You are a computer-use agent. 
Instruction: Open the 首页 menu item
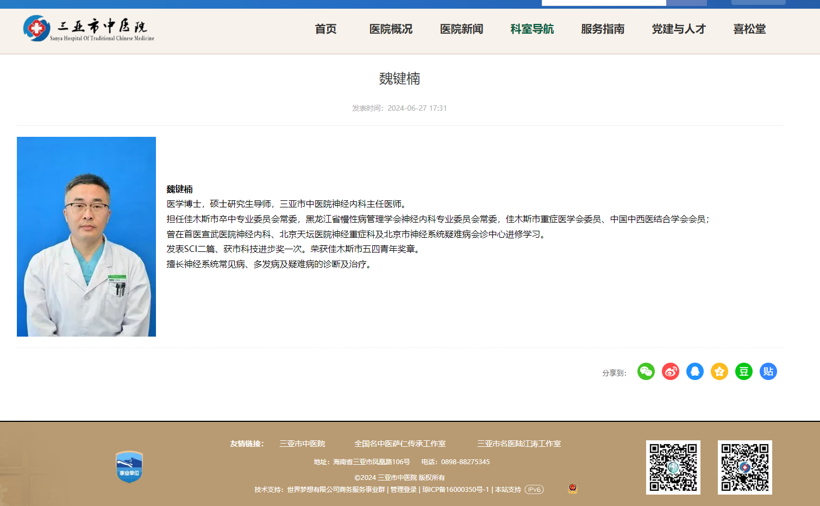[x=326, y=29]
